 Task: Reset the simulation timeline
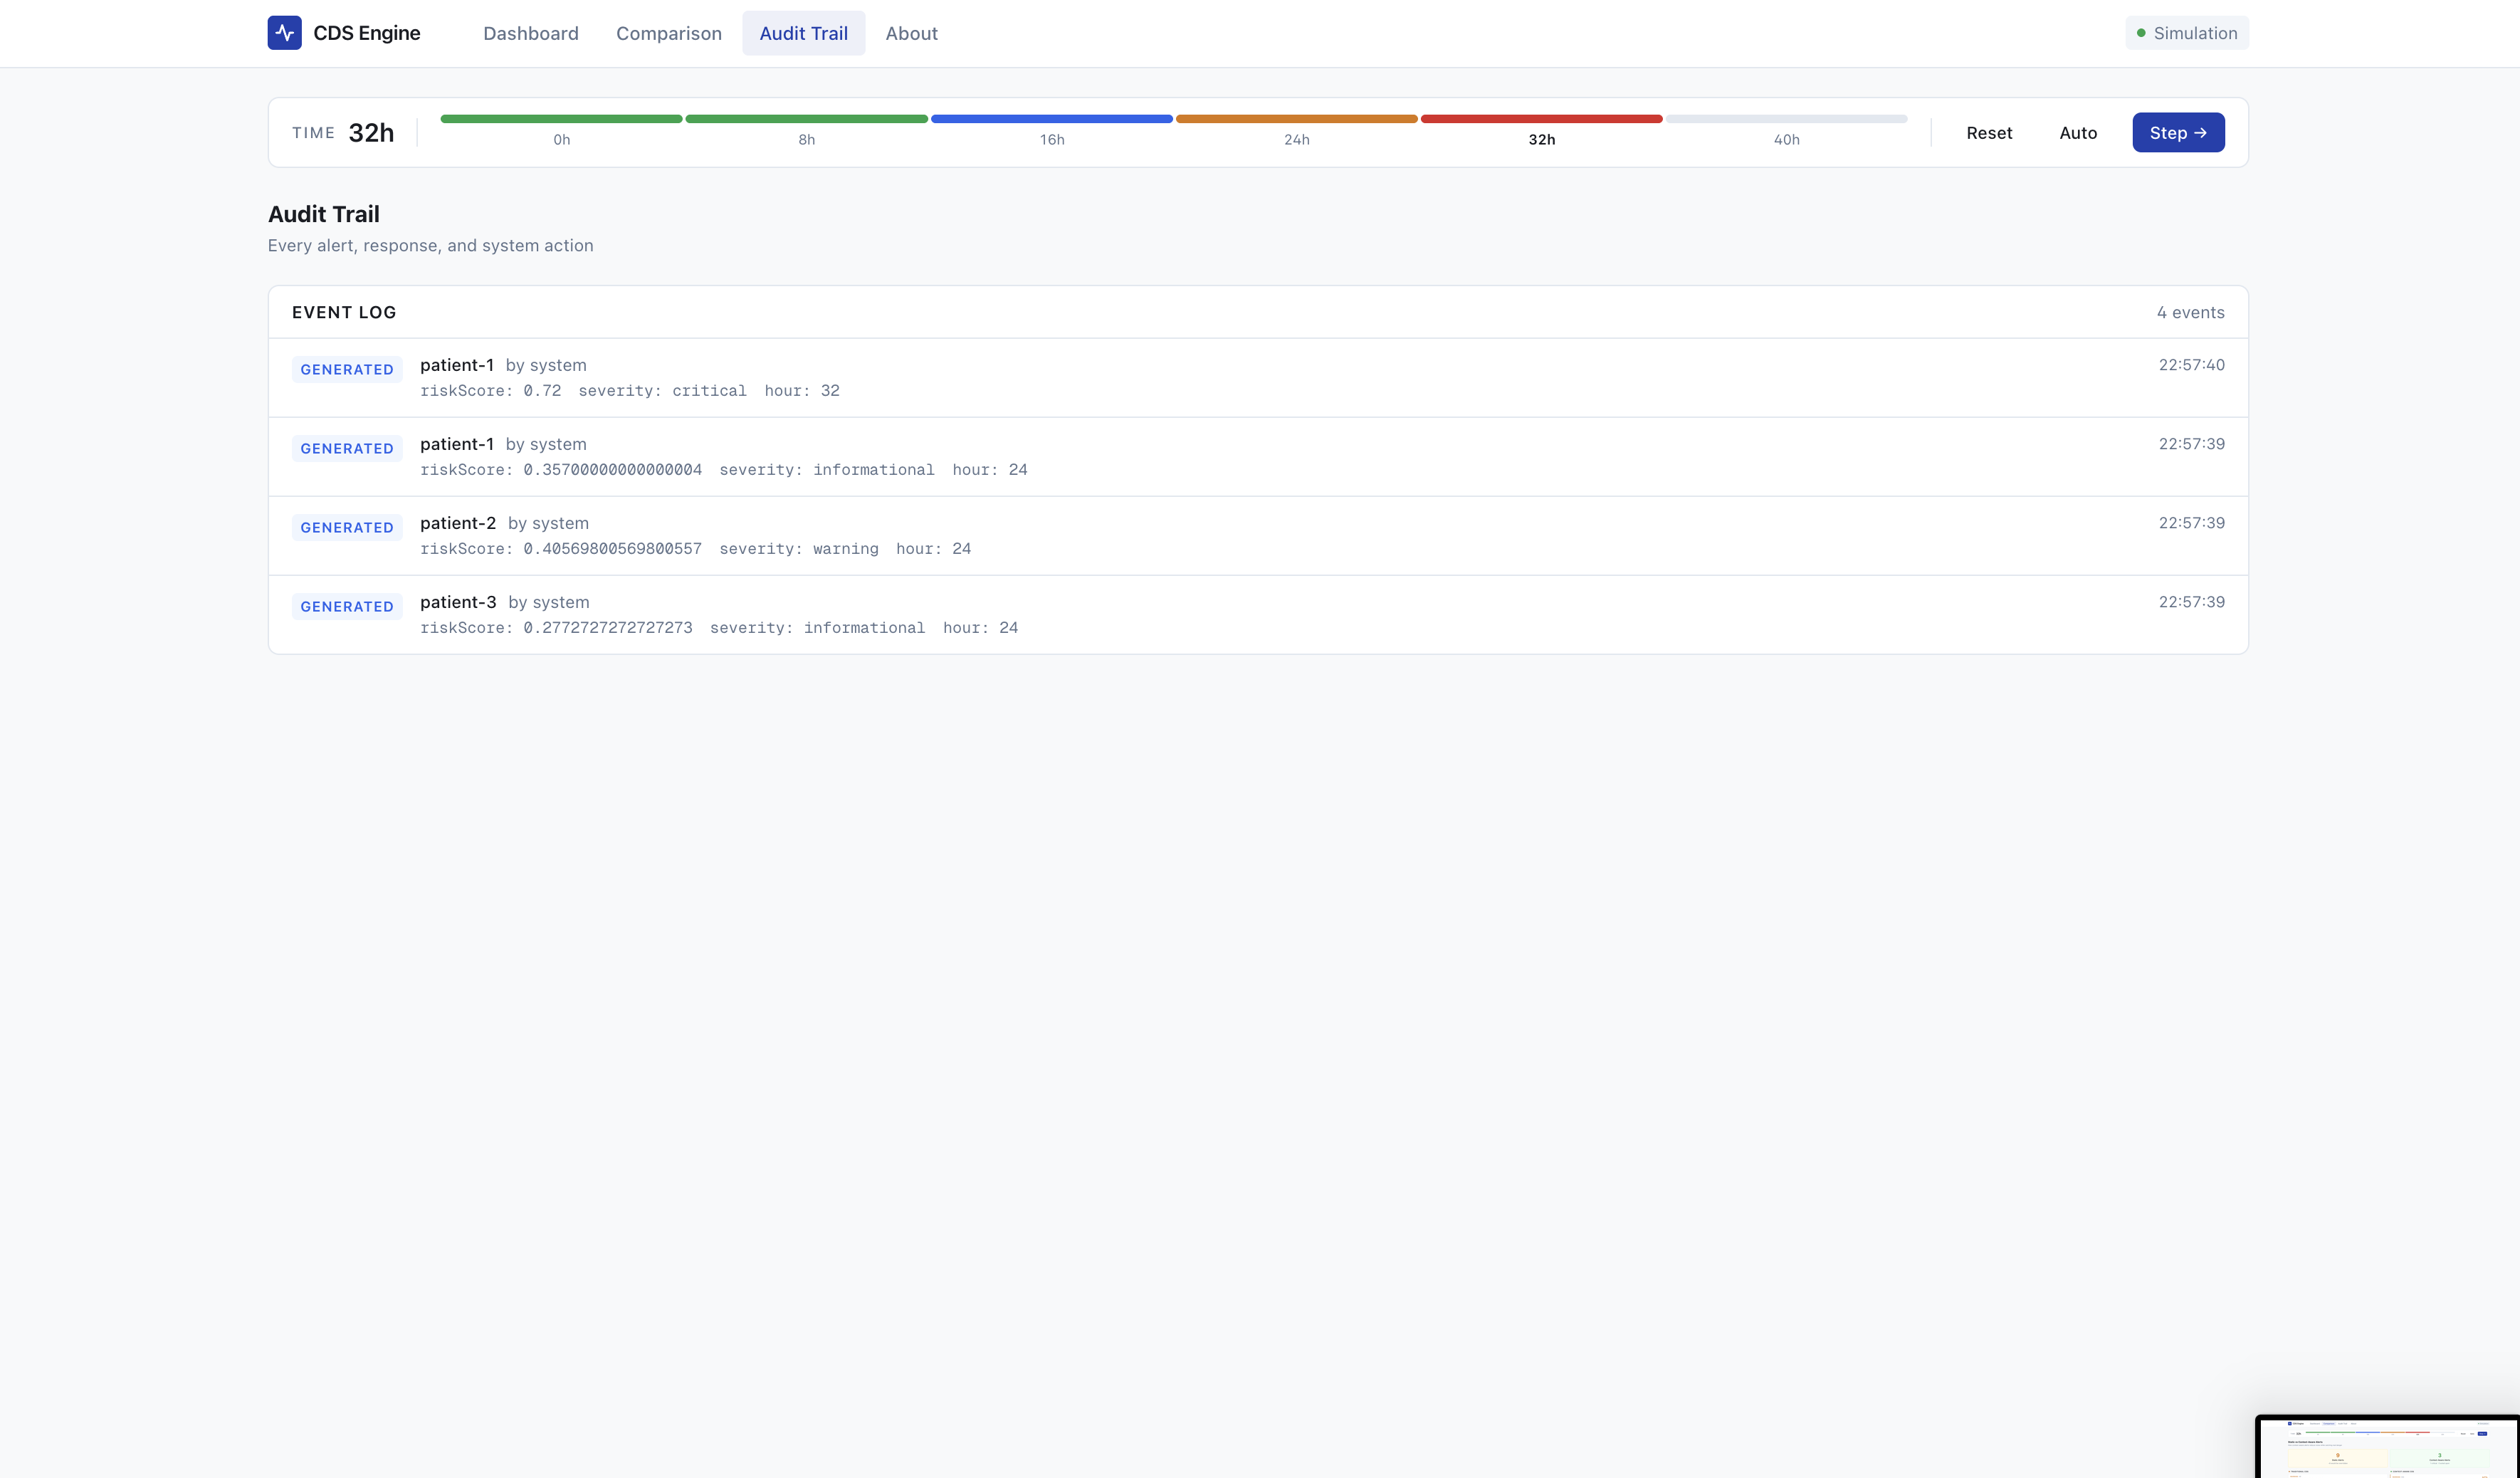coord(1988,133)
